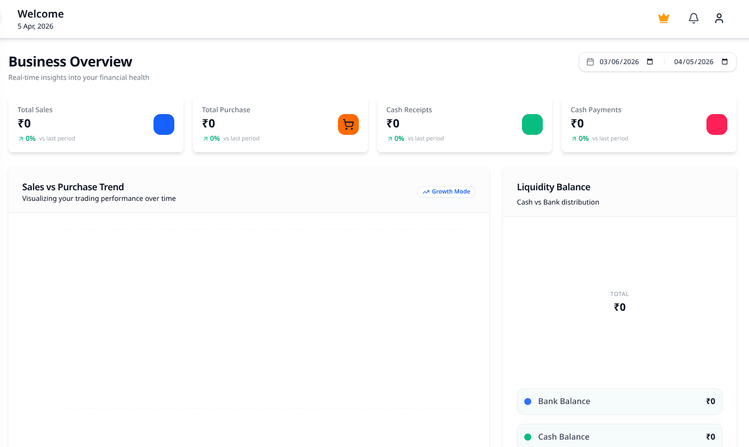Image resolution: width=749 pixels, height=447 pixels.
Task: Click the green Cash Balance legend dot
Action: click(x=528, y=437)
